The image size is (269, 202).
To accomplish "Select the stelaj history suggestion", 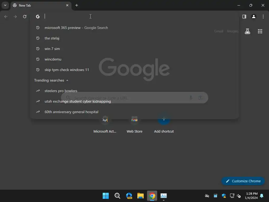I will pos(134,38).
